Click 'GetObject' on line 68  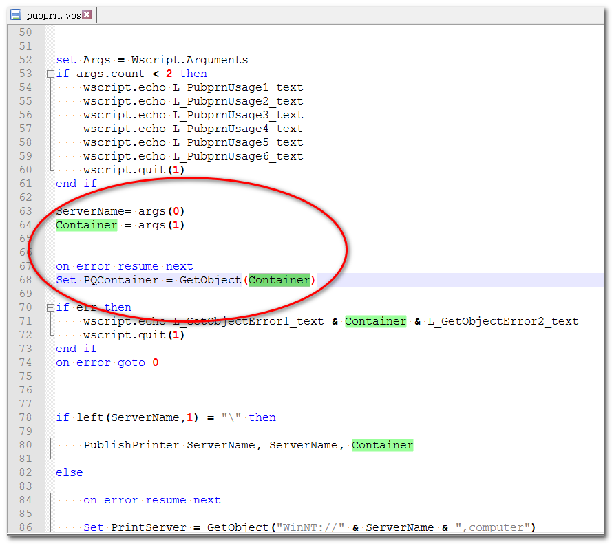click(x=210, y=280)
